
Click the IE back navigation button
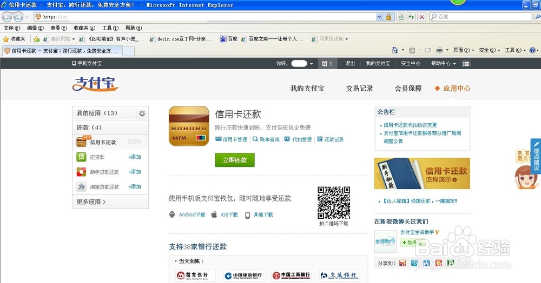coord(7,17)
